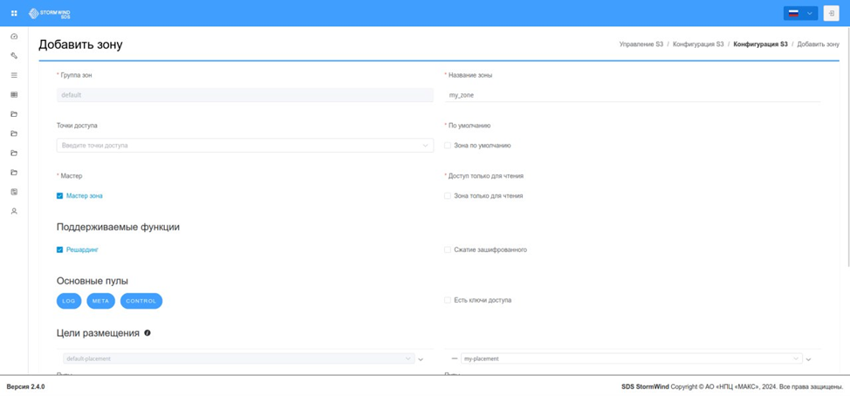Open the my-placement select box
Viewport: 850px width, 396px height.
632,358
